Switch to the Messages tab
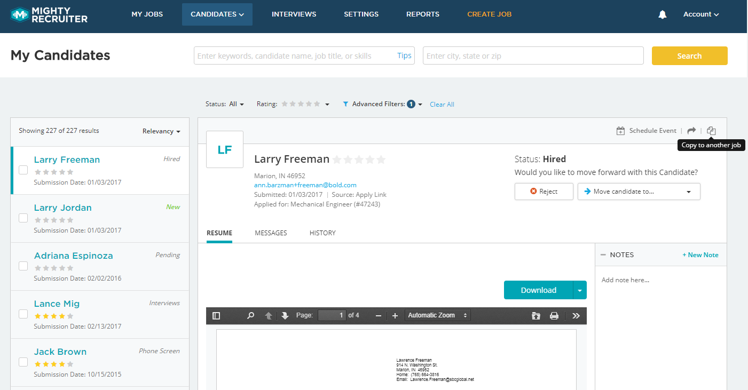Screen dimensions: 748x390 pos(271,233)
